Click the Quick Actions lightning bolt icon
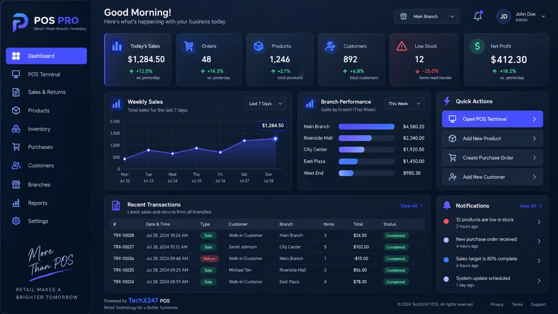The height and width of the screenshot is (314, 558). (x=447, y=101)
